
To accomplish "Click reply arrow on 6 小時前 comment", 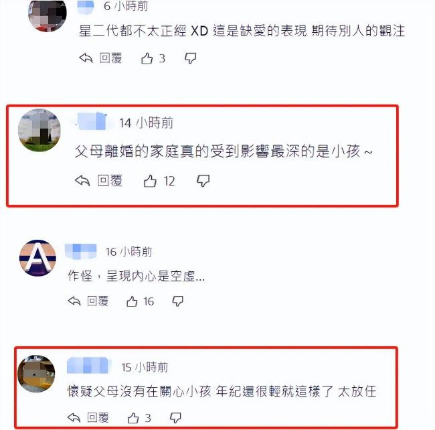I will [86, 58].
